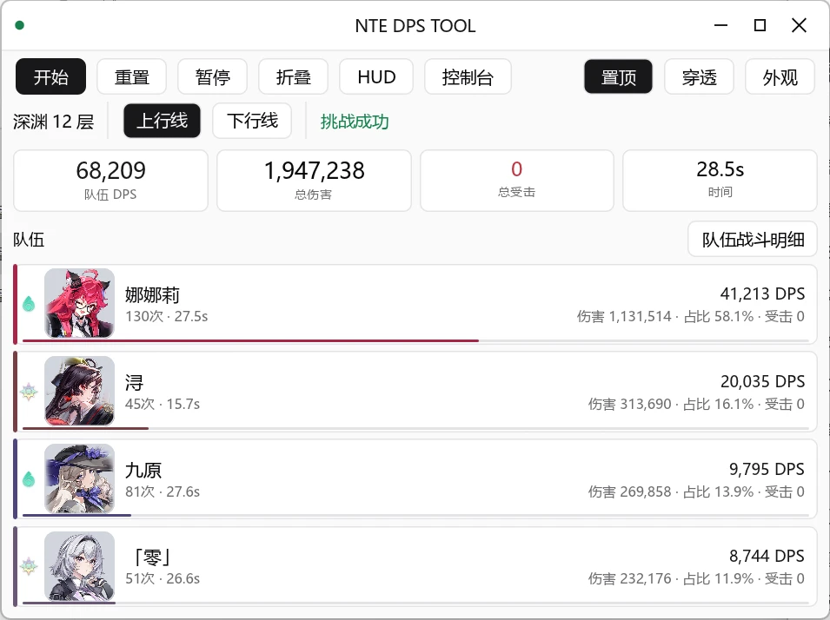Image resolution: width=830 pixels, height=620 pixels.
Task: Click 浔's damage share progress bar
Action: click(x=415, y=428)
